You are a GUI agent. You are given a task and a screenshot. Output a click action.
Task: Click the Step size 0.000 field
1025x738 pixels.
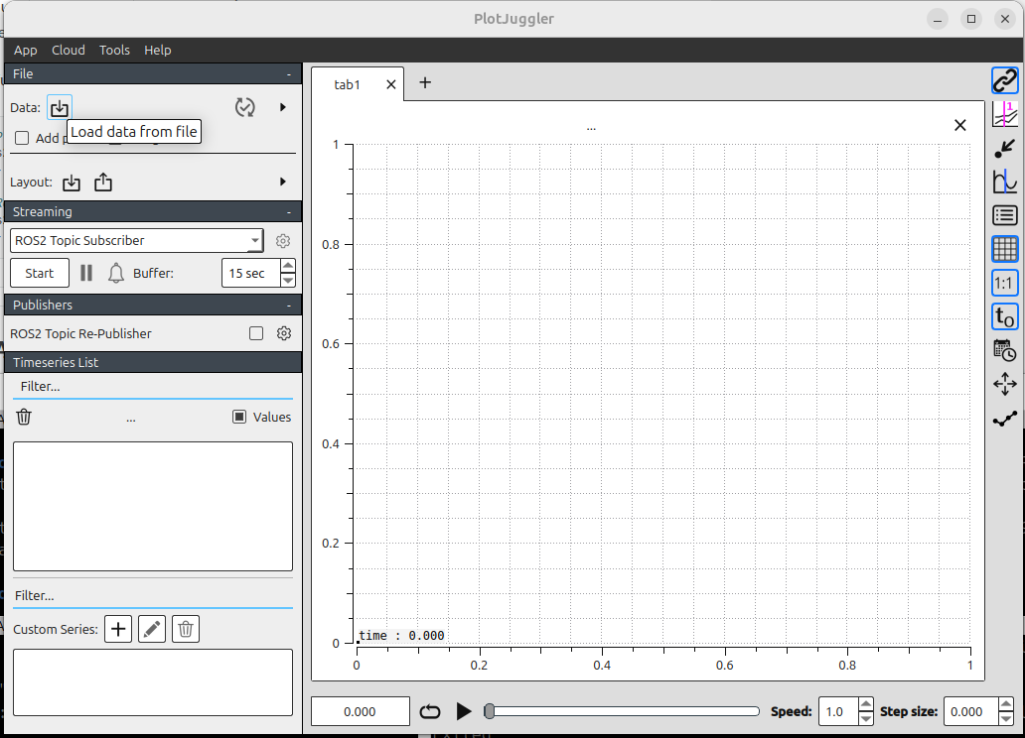pos(970,711)
